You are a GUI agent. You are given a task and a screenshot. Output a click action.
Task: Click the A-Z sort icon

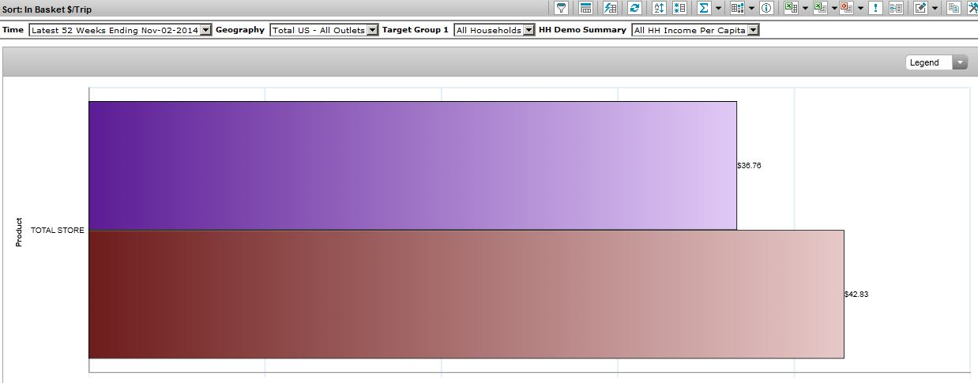(x=660, y=8)
